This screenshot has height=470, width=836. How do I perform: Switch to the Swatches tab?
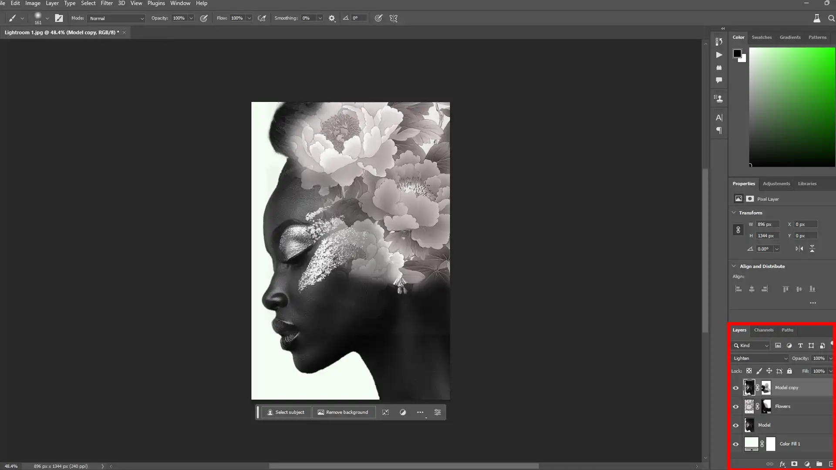pyautogui.click(x=762, y=37)
